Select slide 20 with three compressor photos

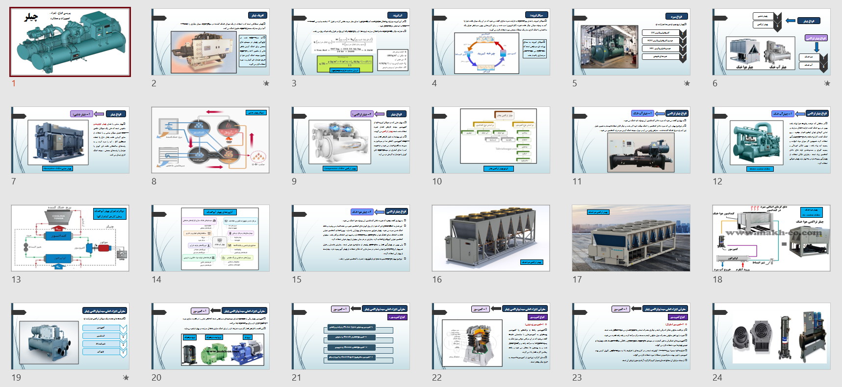[x=210, y=336]
